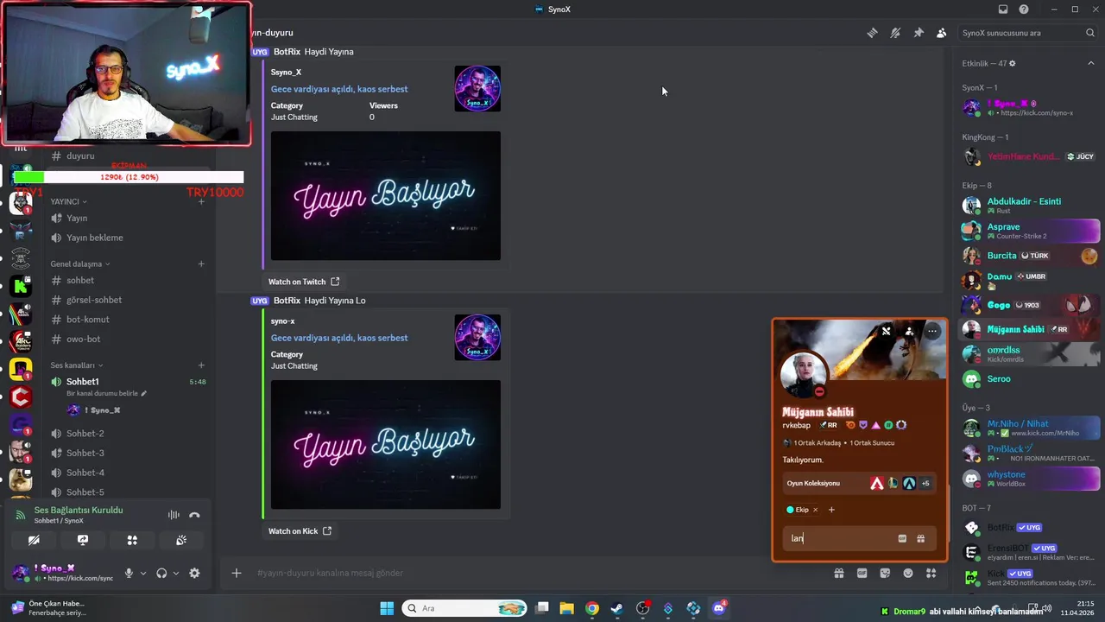Viewport: 1105px width, 622px height.
Task: Open GIF picker in message bar
Action: 862,573
